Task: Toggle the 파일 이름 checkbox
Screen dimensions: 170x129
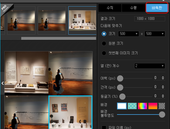Action: 104,128
